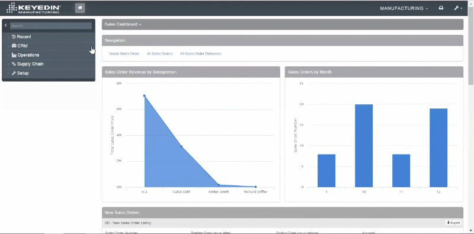Image resolution: width=474 pixels, height=234 pixels.
Task: Focus the sidebar Search field
Action: [x=51, y=25]
